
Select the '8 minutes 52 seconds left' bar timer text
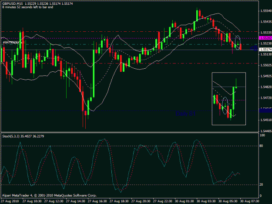28,7
